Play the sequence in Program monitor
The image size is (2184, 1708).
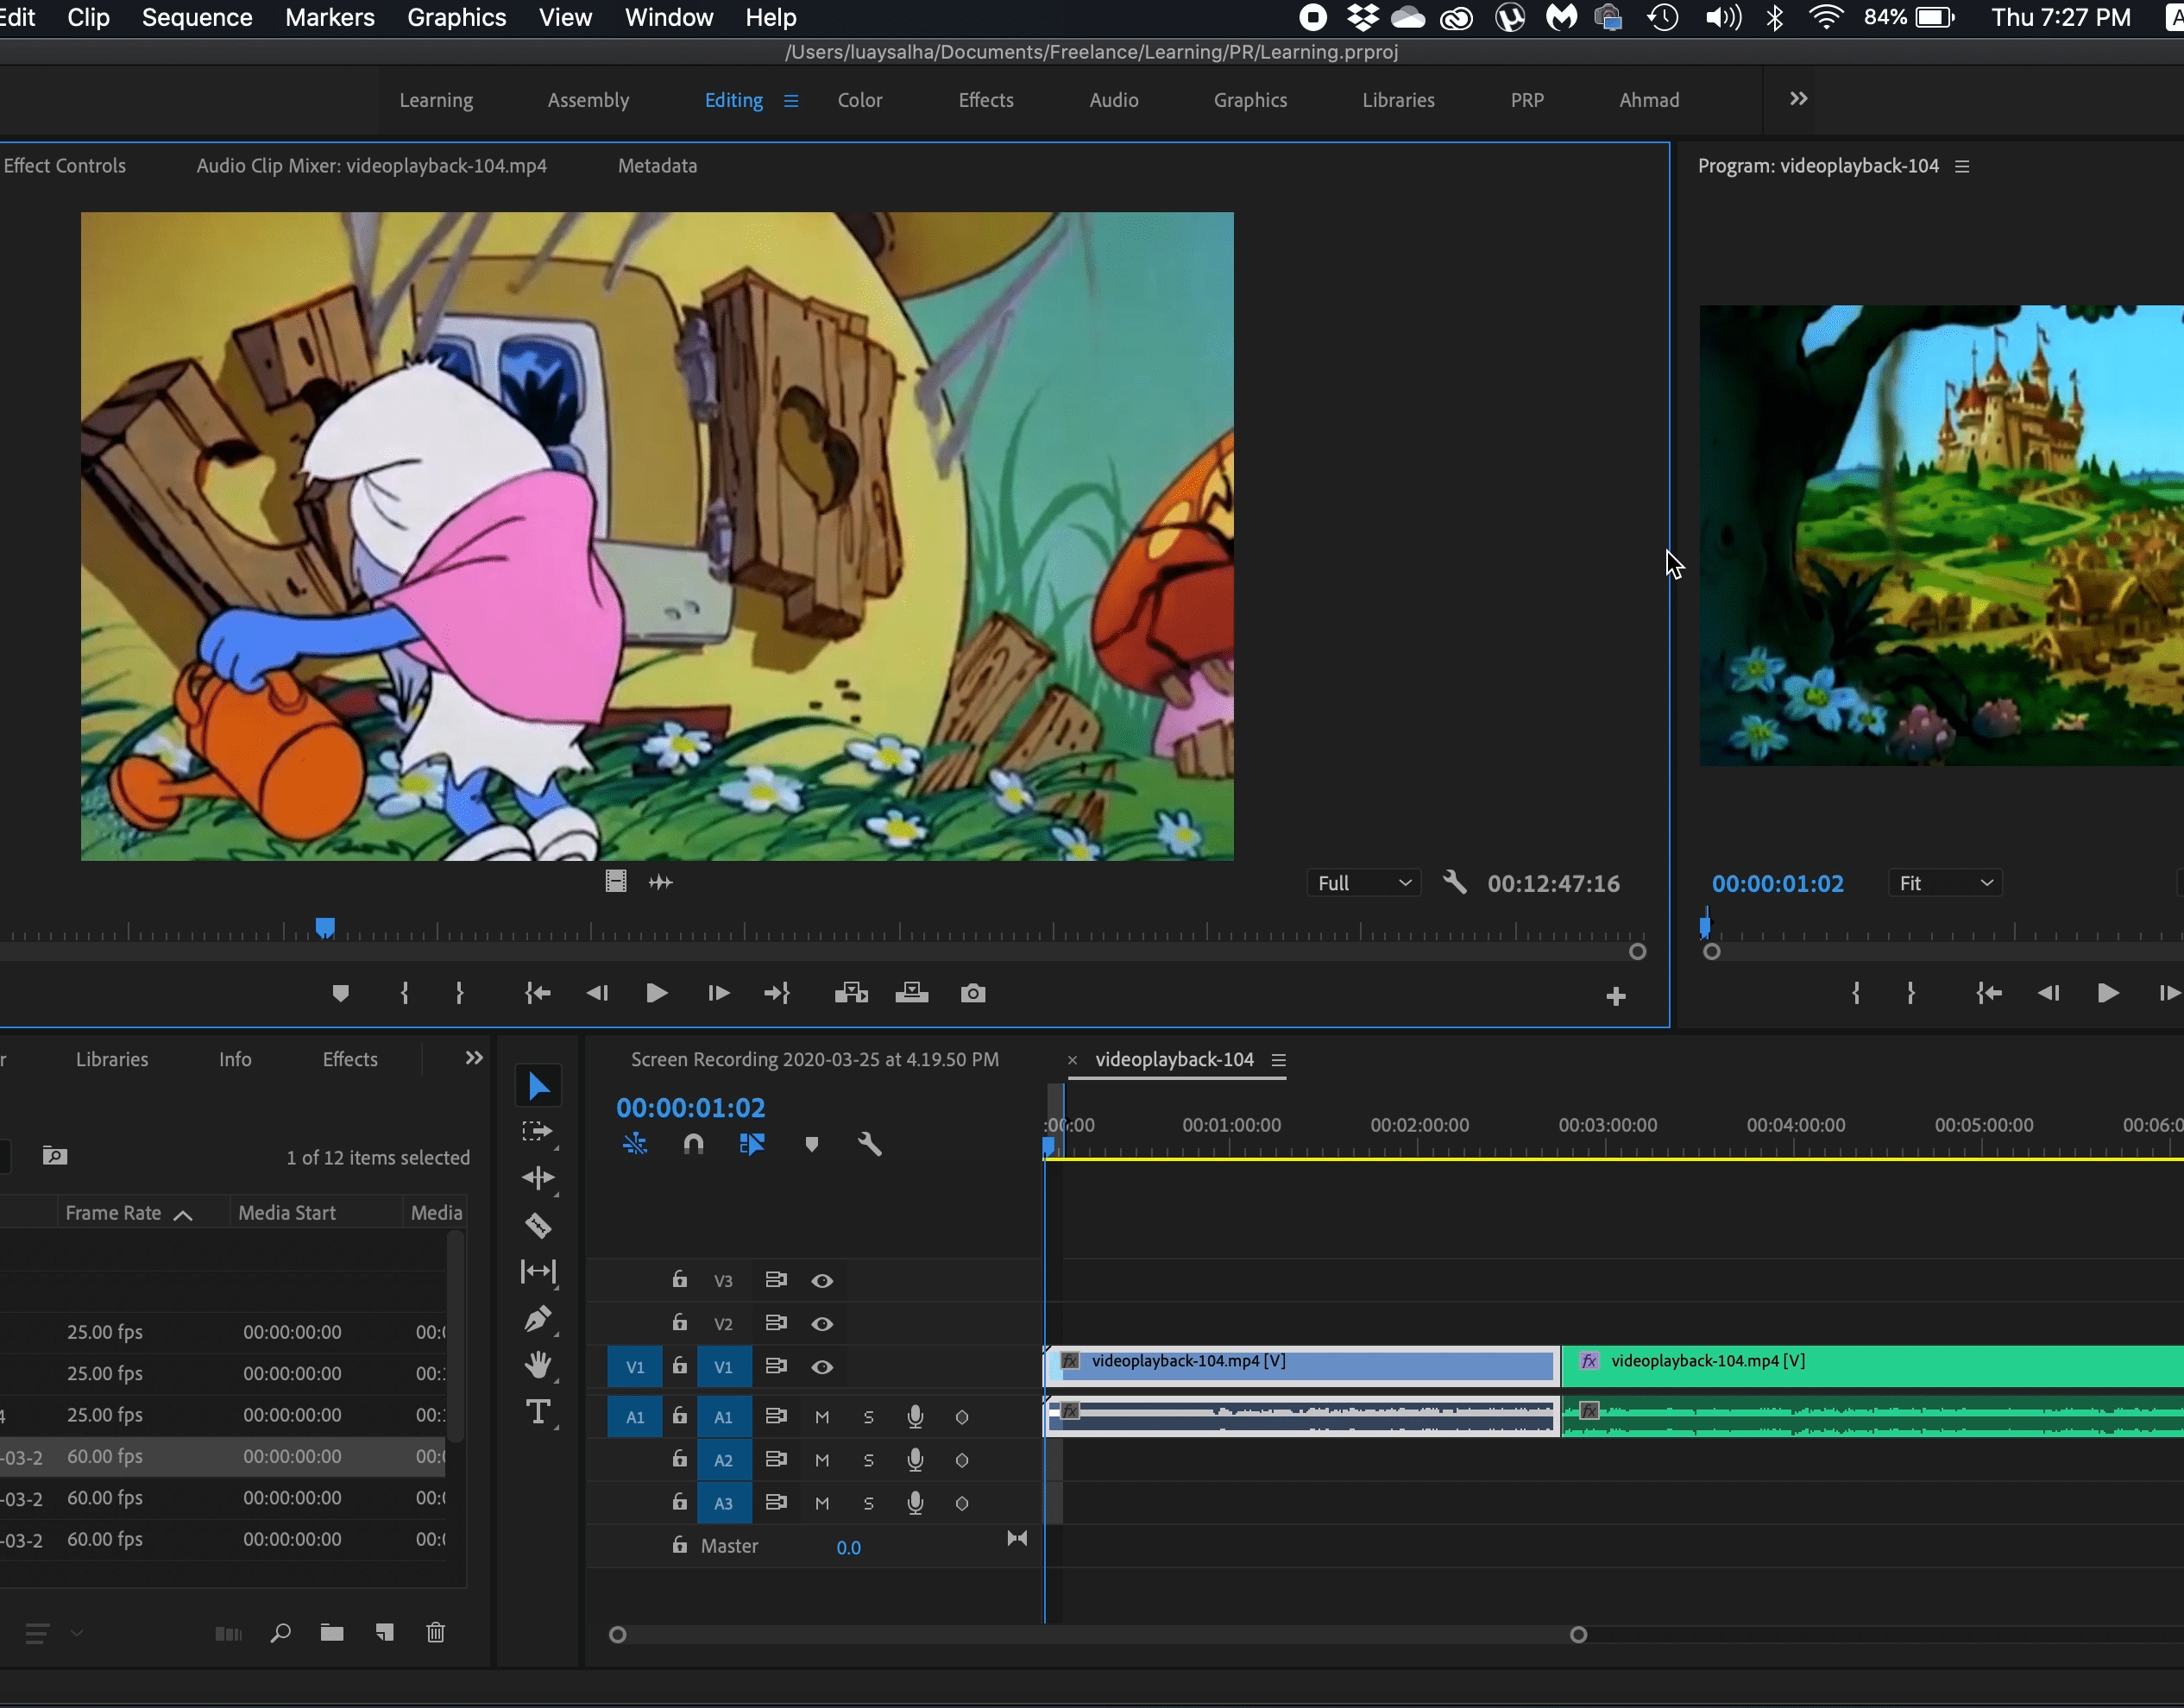[x=2108, y=993]
